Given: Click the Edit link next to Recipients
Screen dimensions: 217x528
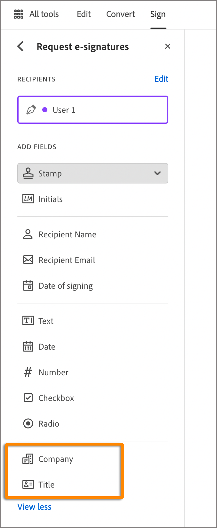Looking at the screenshot, I should click(x=161, y=79).
